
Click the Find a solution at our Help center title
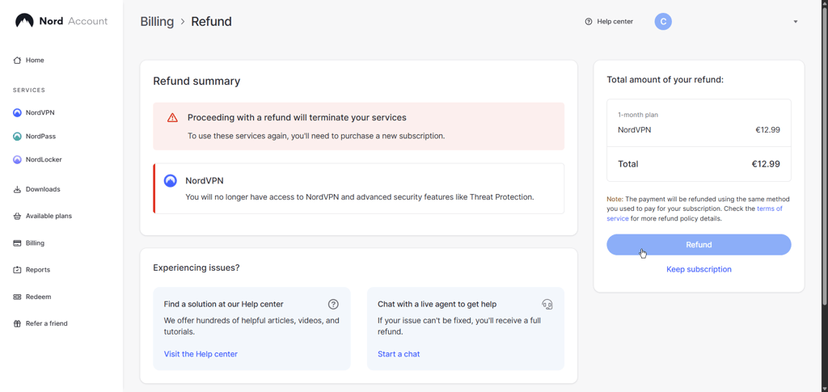coord(223,305)
